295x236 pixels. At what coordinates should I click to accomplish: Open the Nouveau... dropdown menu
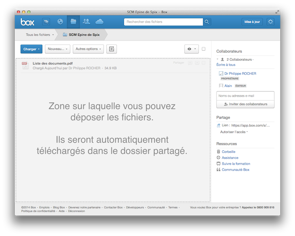[x=57, y=49]
